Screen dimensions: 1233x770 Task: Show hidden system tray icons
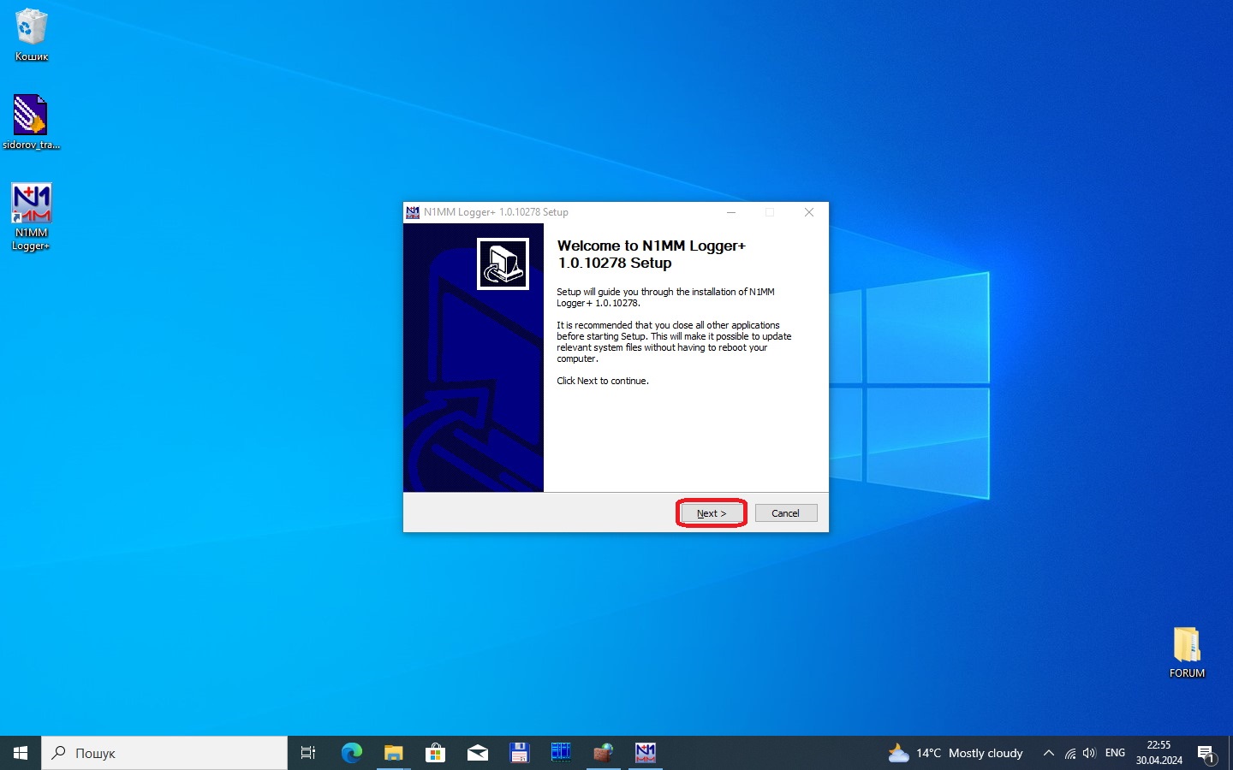pyautogui.click(x=1048, y=753)
